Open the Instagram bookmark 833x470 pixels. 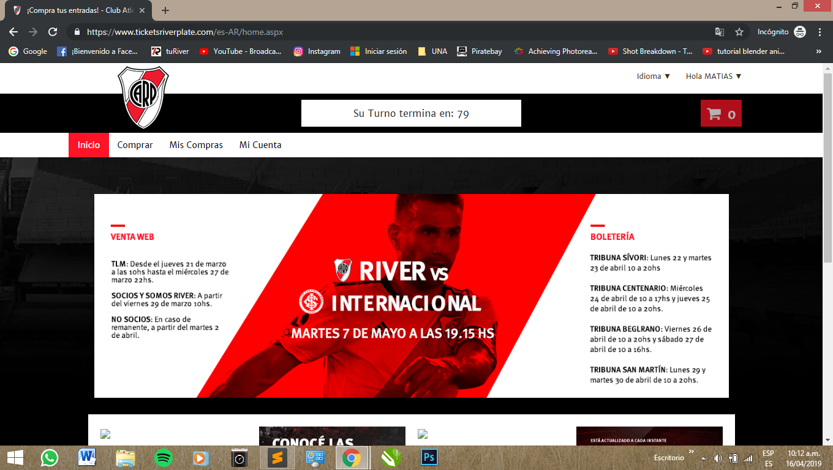tap(317, 51)
